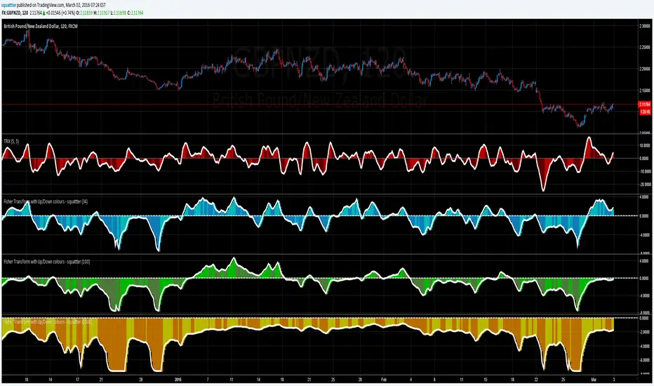Click the red bar countdown timer label
Screen dimensions: 654x386
point(643,109)
